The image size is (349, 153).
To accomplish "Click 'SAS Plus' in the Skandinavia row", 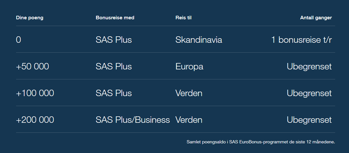I will click(114, 40).
